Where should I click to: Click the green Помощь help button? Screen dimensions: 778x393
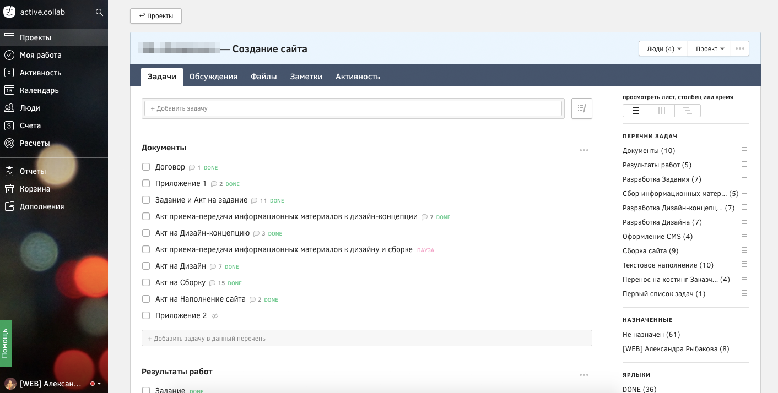click(6, 343)
